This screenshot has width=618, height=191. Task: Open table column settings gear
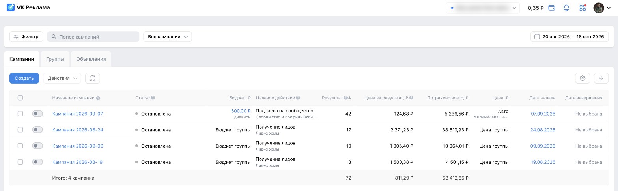click(583, 78)
